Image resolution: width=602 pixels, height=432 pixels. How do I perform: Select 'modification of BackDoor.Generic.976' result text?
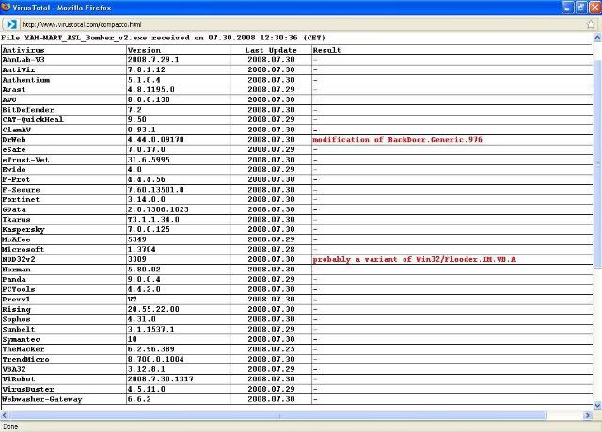pos(397,140)
